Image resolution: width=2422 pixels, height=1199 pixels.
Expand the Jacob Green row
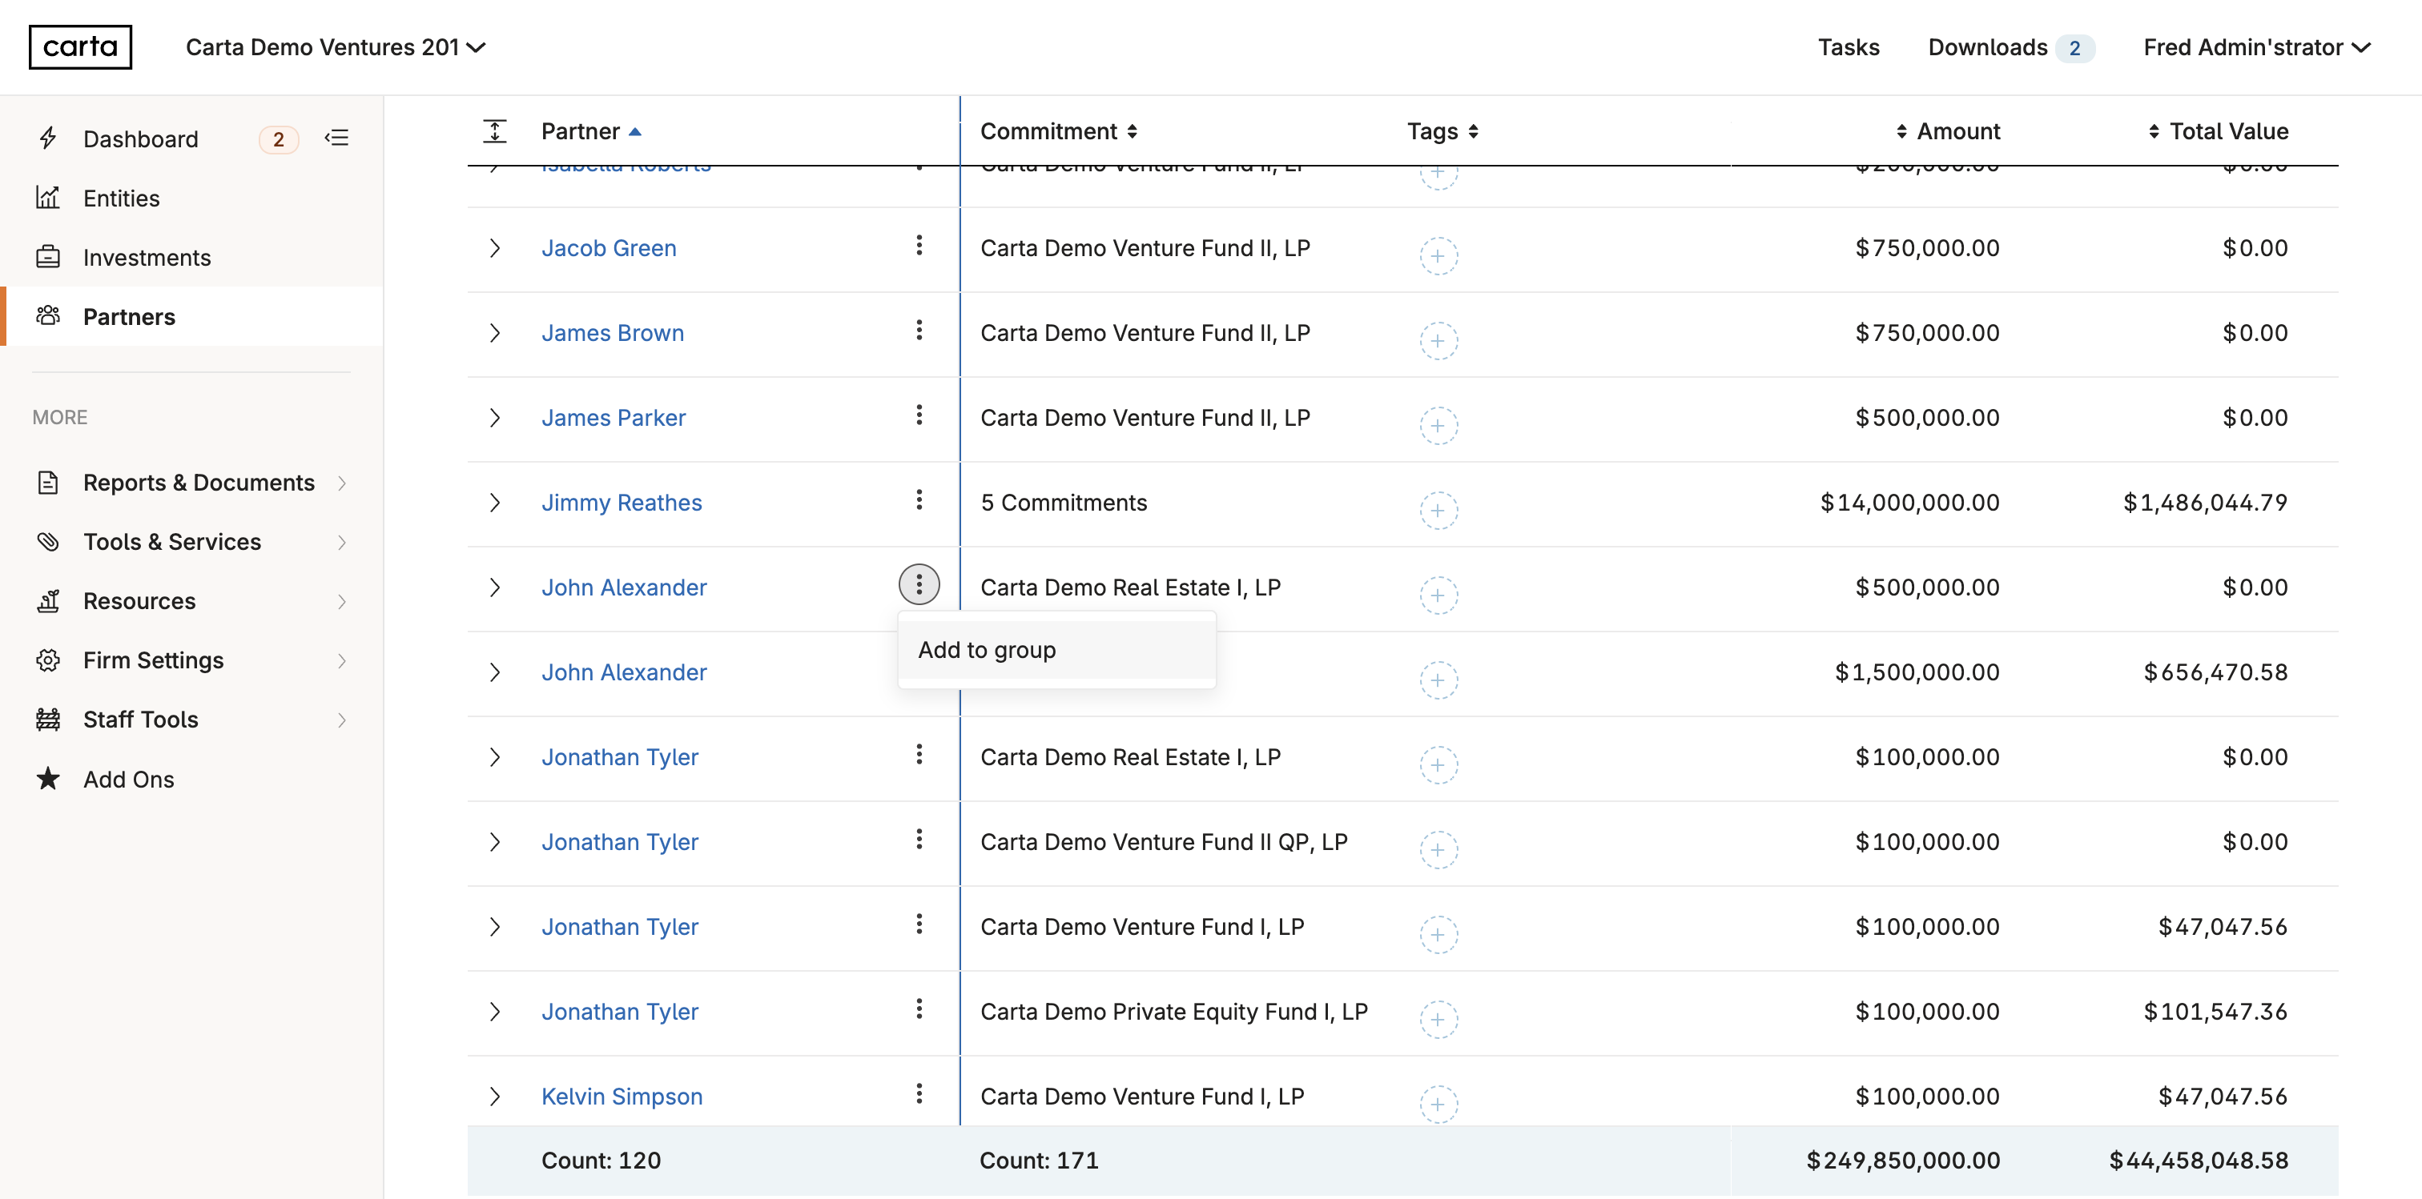[x=494, y=248]
